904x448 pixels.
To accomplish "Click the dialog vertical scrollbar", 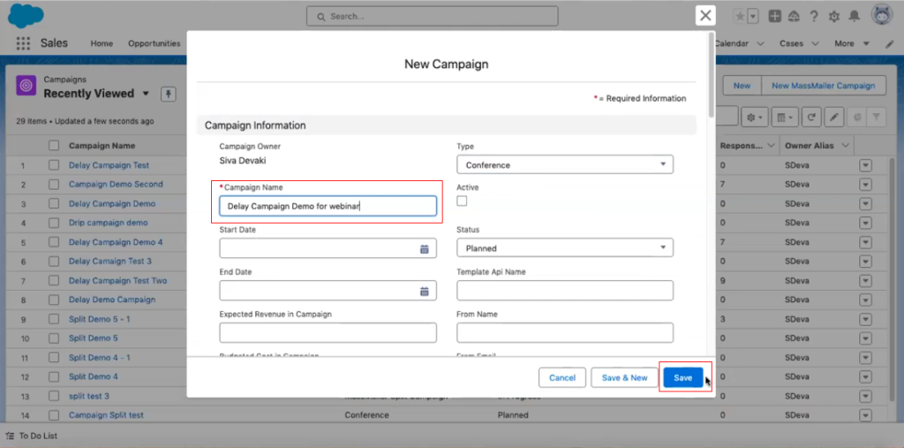I will (x=712, y=75).
